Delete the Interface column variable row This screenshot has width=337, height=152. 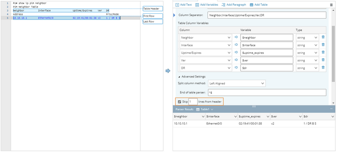[323, 45]
